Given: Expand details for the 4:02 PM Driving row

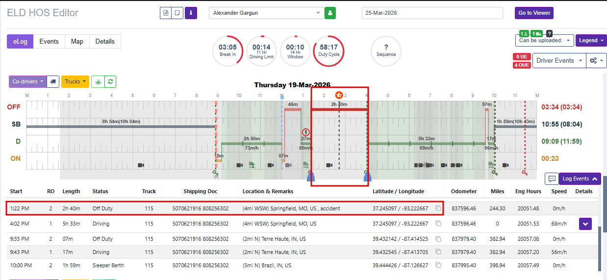Looking at the screenshot, I should point(585,224).
